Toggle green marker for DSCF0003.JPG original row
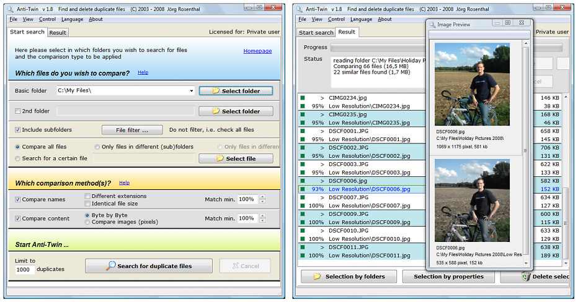The image size is (578, 302). pos(303,164)
